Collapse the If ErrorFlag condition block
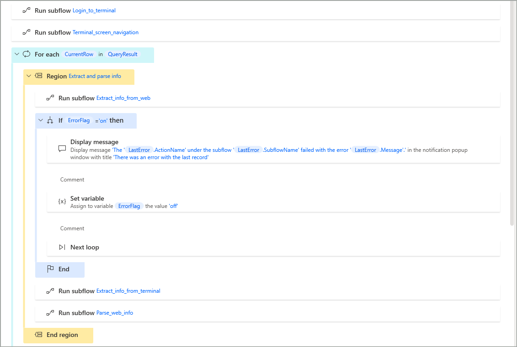 [41, 120]
